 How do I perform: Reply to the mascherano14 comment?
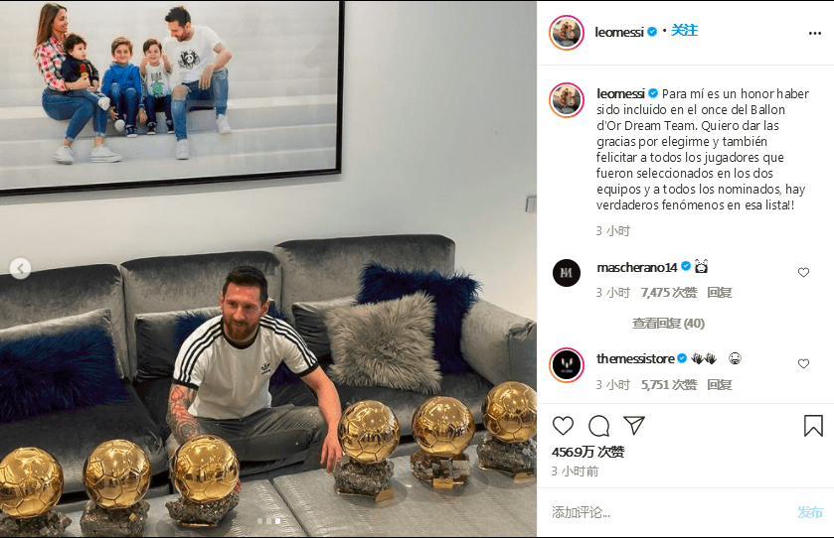719,293
